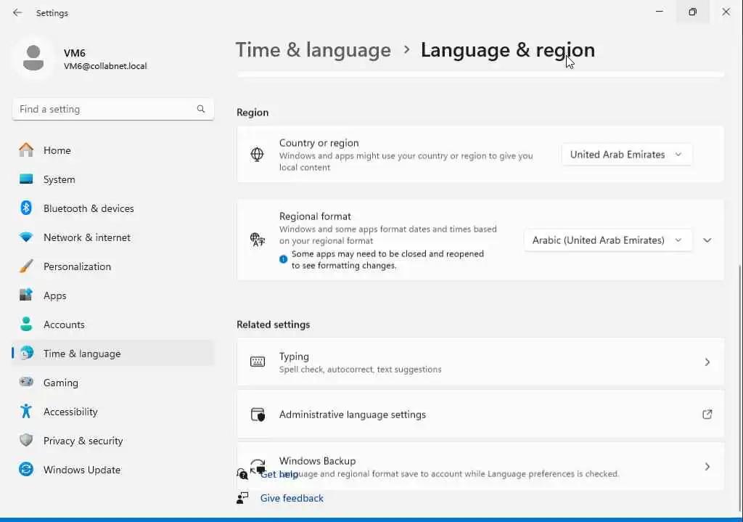Click the VM6 user profile avatar
Image resolution: width=743 pixels, height=522 pixels.
pyautogui.click(x=33, y=58)
